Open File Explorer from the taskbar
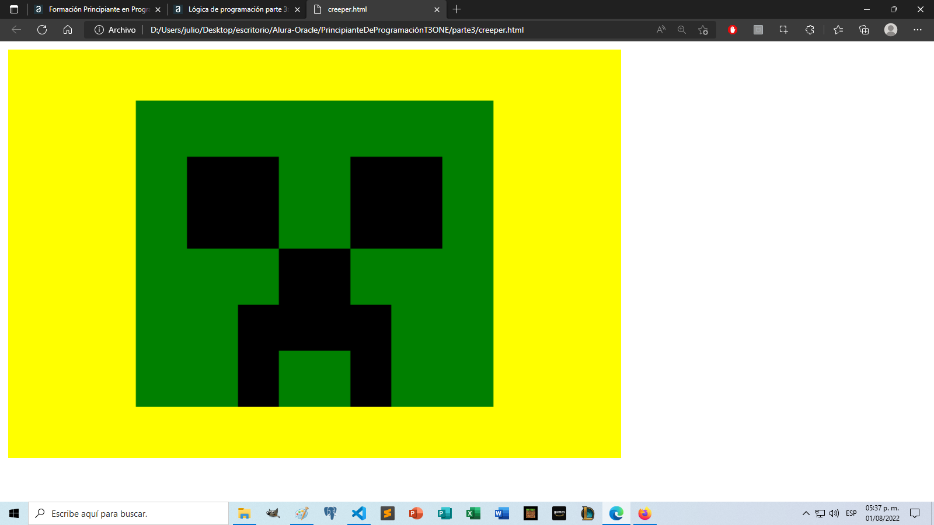 click(244, 513)
